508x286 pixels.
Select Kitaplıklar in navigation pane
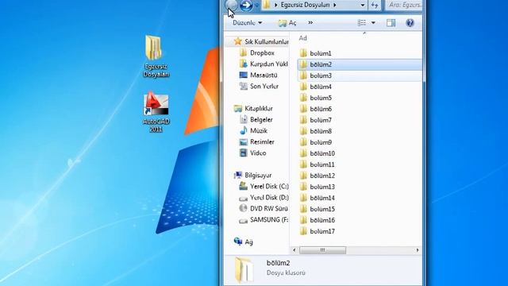253,108
